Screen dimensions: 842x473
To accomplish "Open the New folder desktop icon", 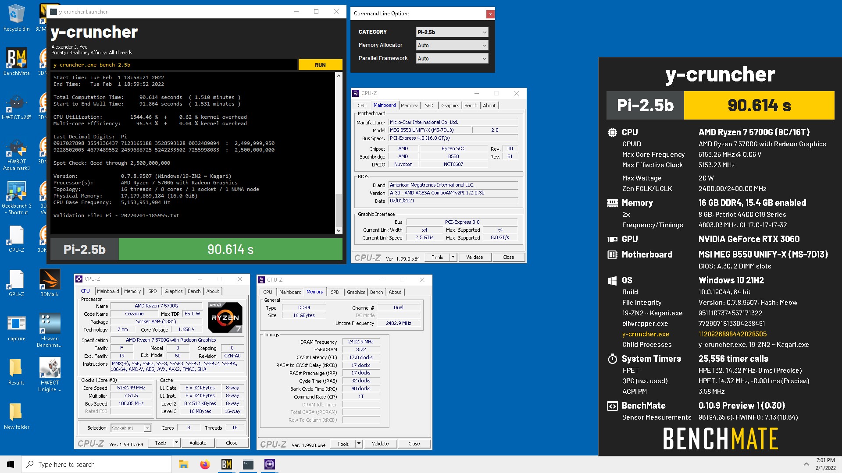I will coord(16,416).
